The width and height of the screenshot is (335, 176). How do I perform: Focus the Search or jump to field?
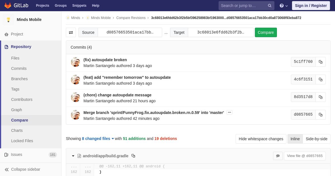coord(242,6)
